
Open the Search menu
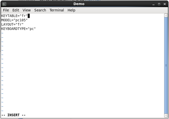click(40, 10)
